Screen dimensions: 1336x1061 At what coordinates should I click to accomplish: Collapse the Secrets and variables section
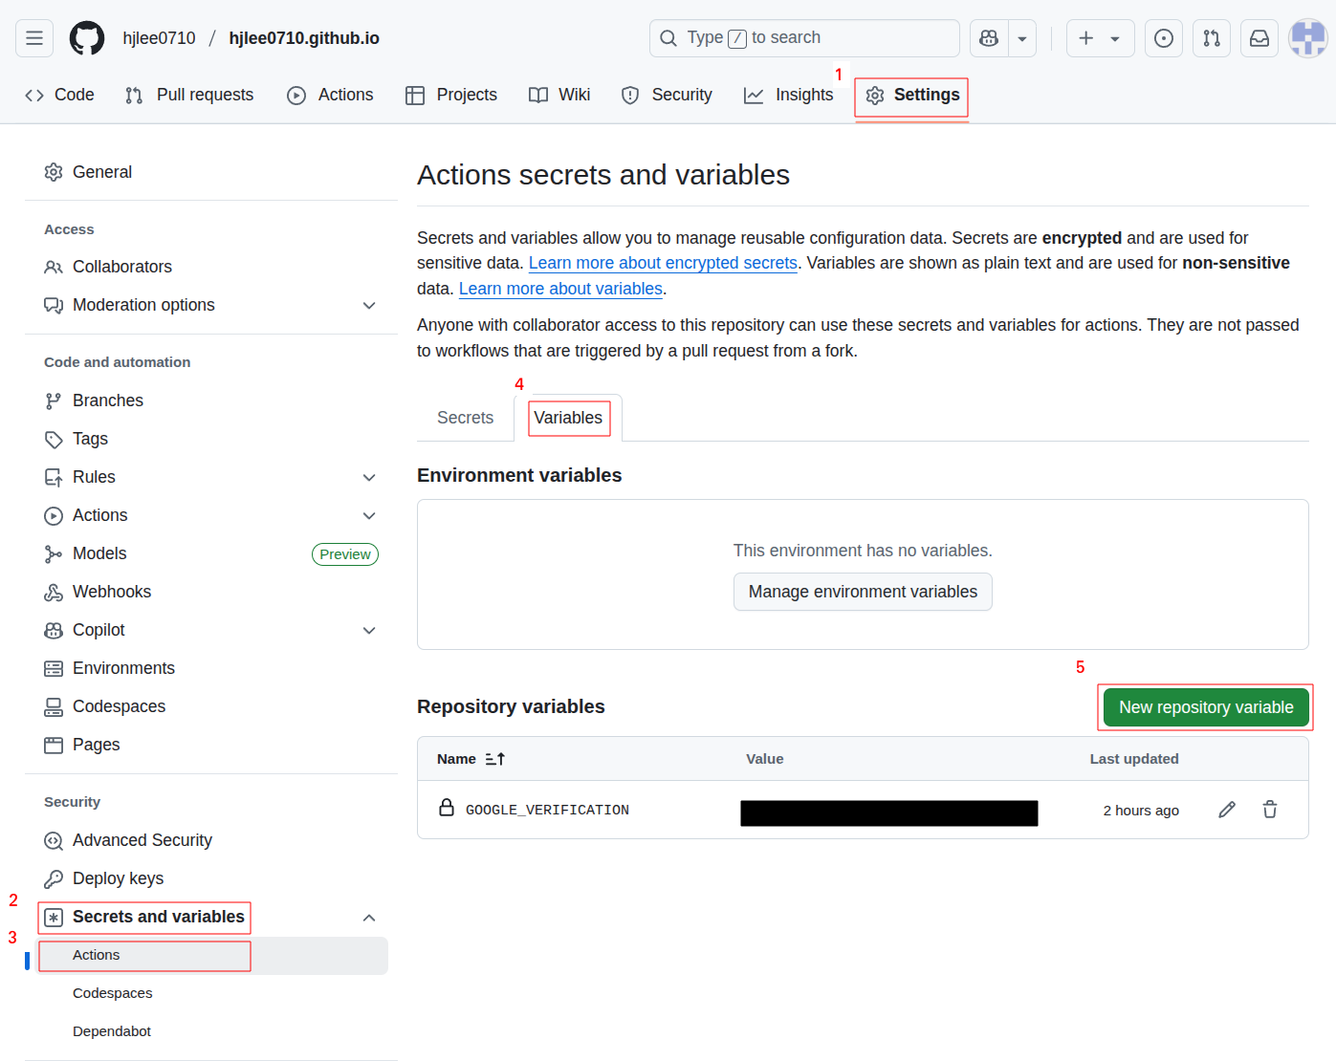click(x=369, y=918)
